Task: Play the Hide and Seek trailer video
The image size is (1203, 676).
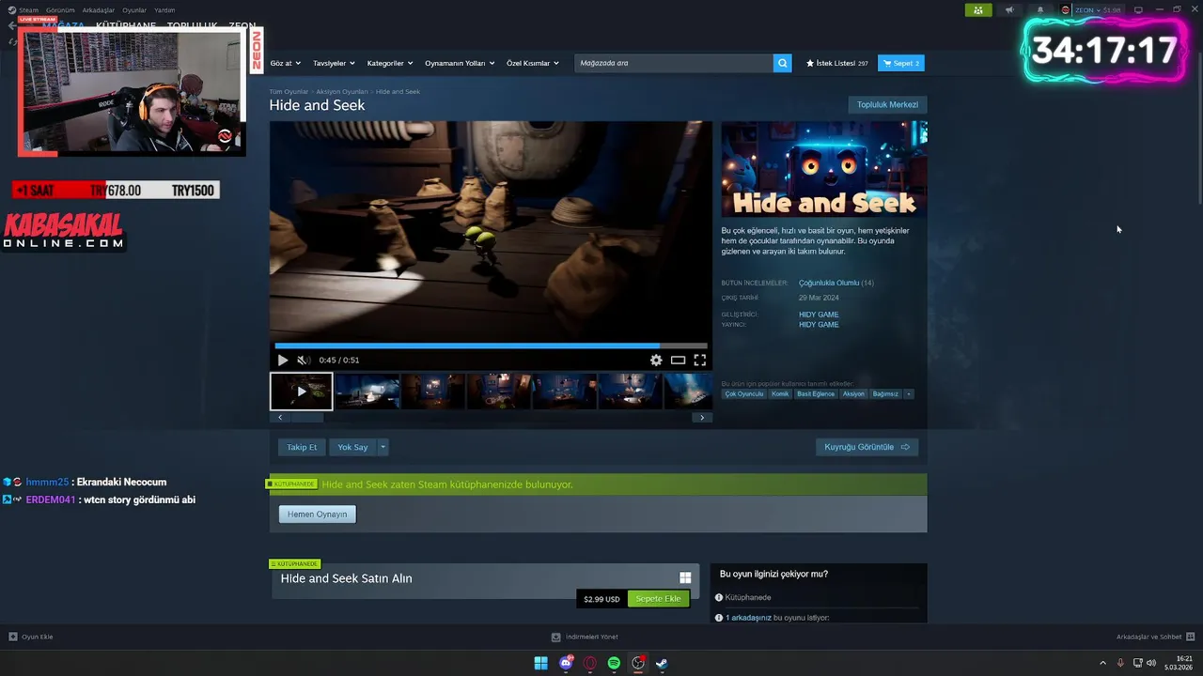Action: tap(283, 360)
